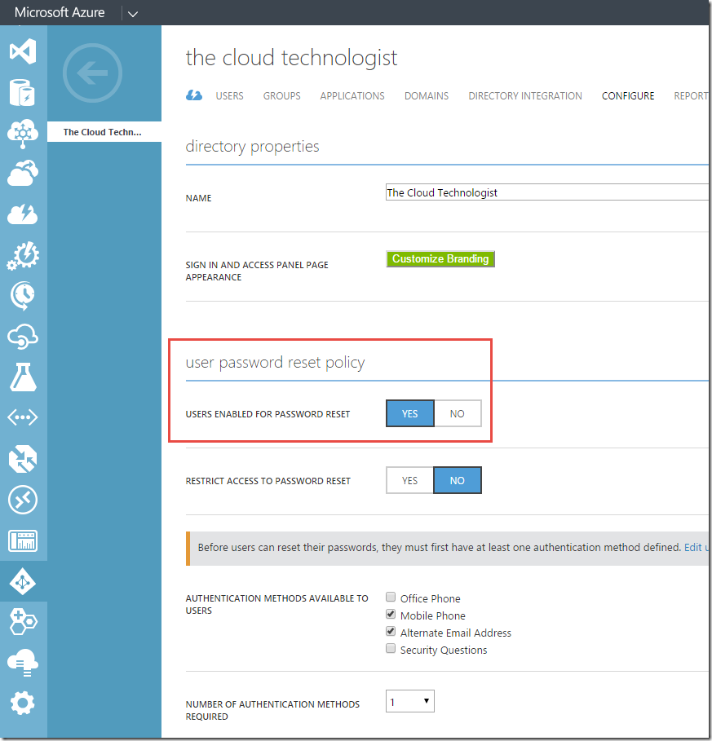
Task: Open HDInsight cluster sidebar icon
Action: pyautogui.click(x=23, y=133)
